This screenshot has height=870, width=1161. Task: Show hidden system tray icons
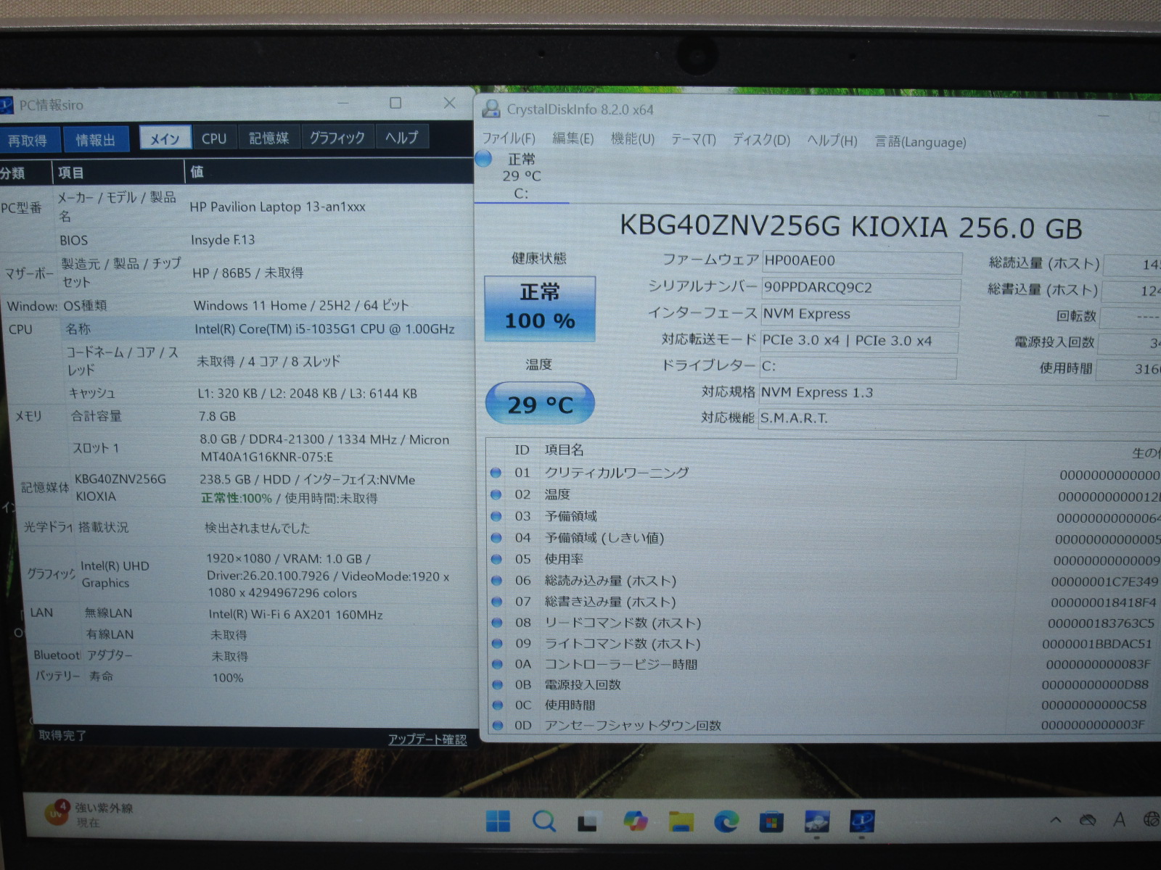[x=1055, y=820]
